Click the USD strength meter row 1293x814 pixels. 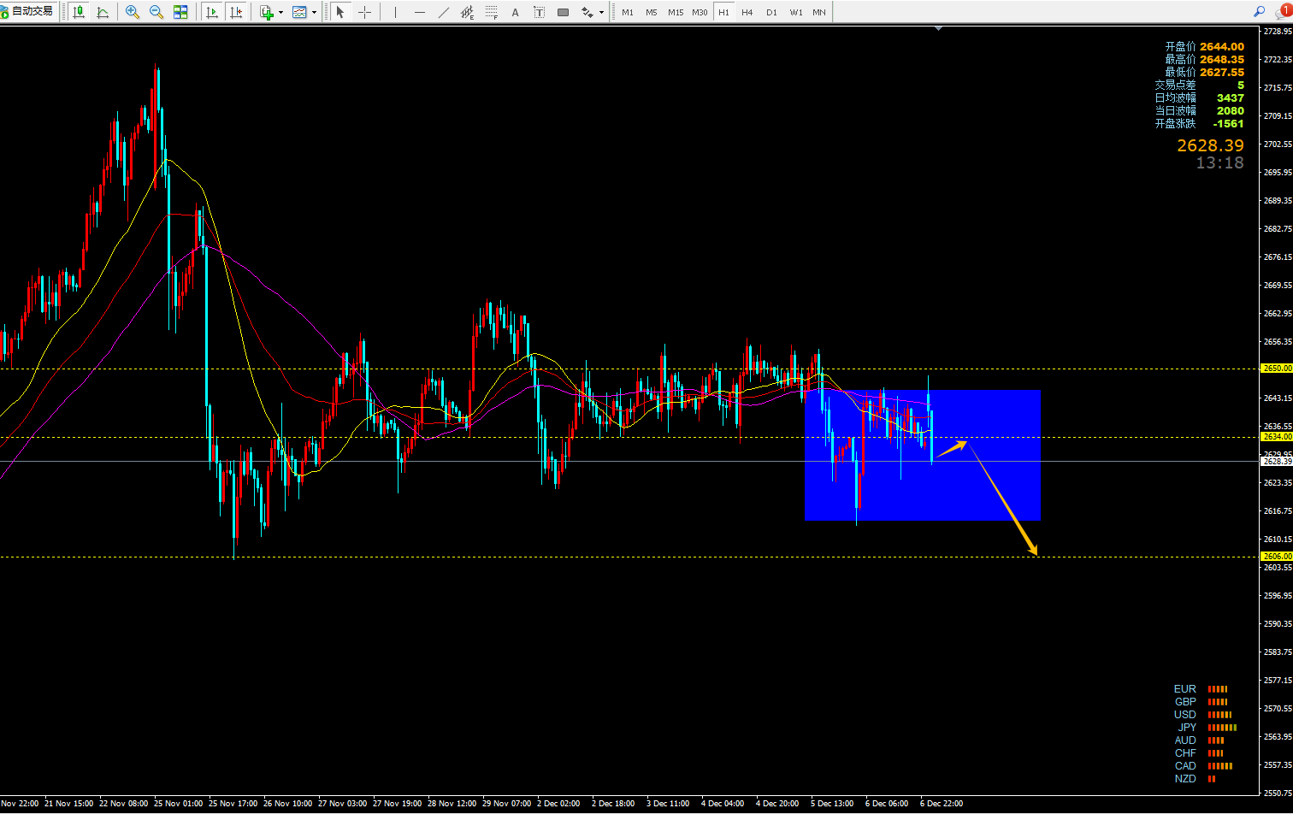[x=1202, y=715]
